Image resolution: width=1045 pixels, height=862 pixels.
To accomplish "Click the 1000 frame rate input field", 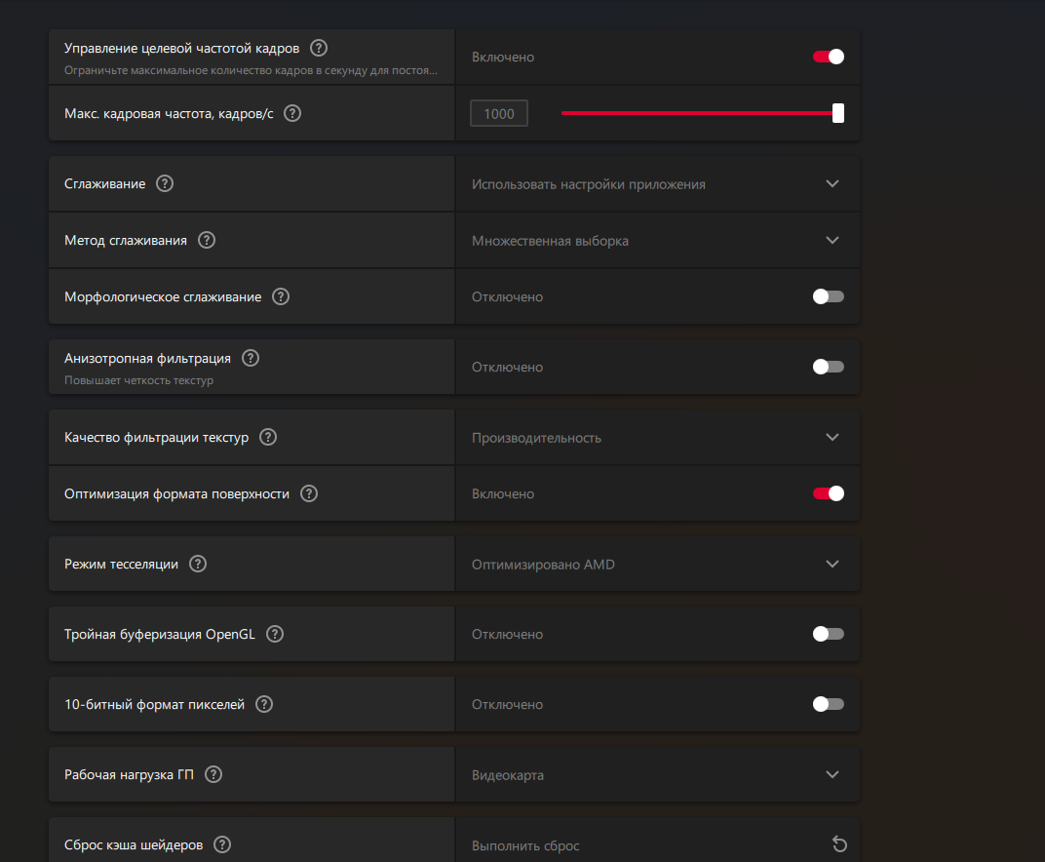I will pyautogui.click(x=499, y=113).
